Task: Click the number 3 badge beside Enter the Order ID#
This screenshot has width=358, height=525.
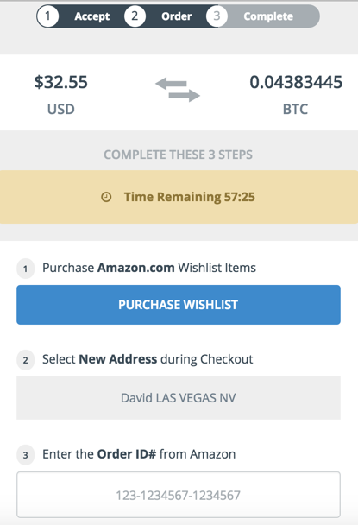Action: tap(25, 455)
